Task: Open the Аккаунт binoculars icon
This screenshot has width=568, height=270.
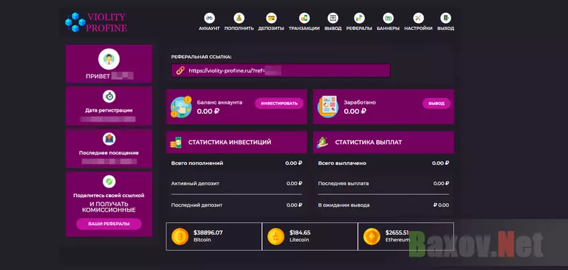Action: 209,17
